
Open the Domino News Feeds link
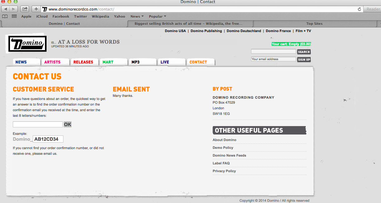(x=229, y=155)
